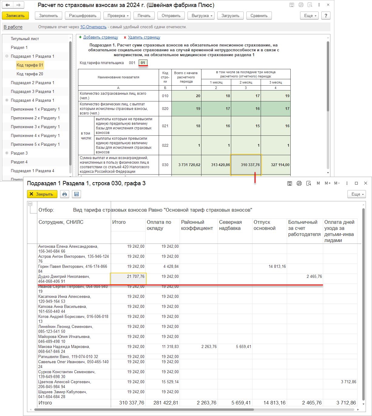Viewport: 372px width, 416px height.
Task: Select cell 310 337,76 in row 030
Action: point(246,165)
